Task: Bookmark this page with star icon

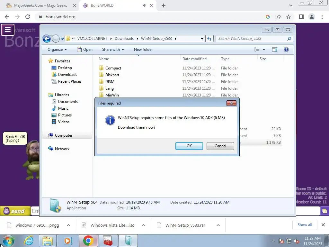Action: pyautogui.click(x=289, y=17)
